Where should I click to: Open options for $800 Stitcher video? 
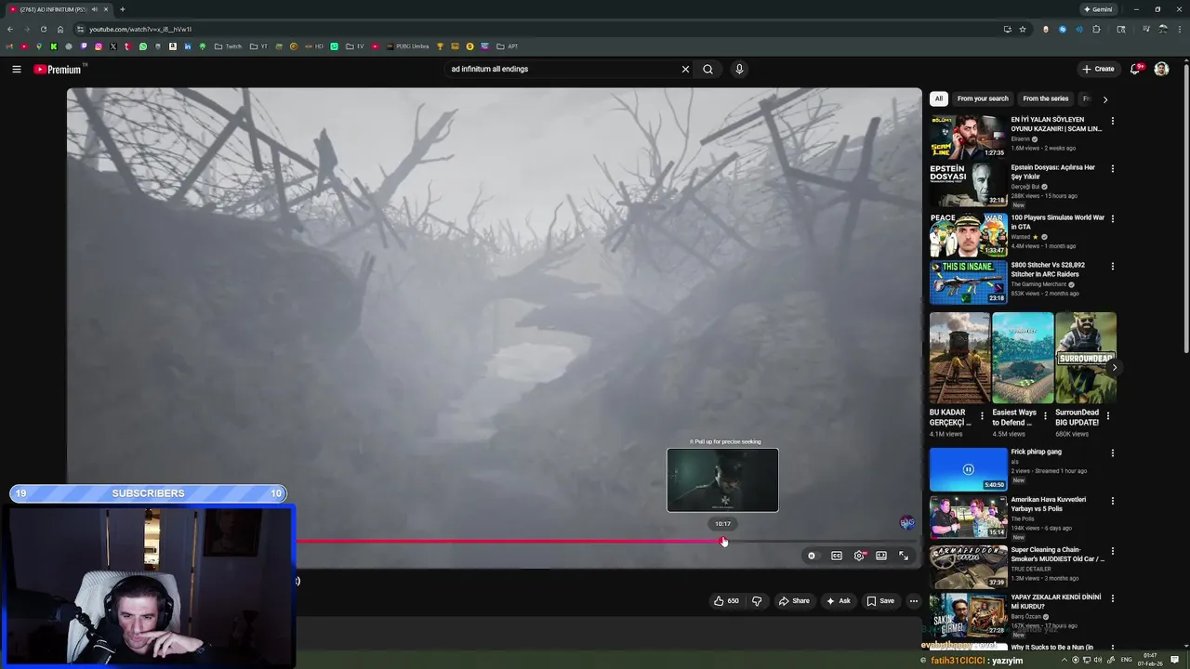1112,267
